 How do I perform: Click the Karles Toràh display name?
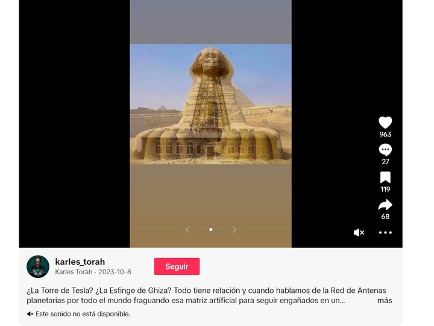point(74,272)
